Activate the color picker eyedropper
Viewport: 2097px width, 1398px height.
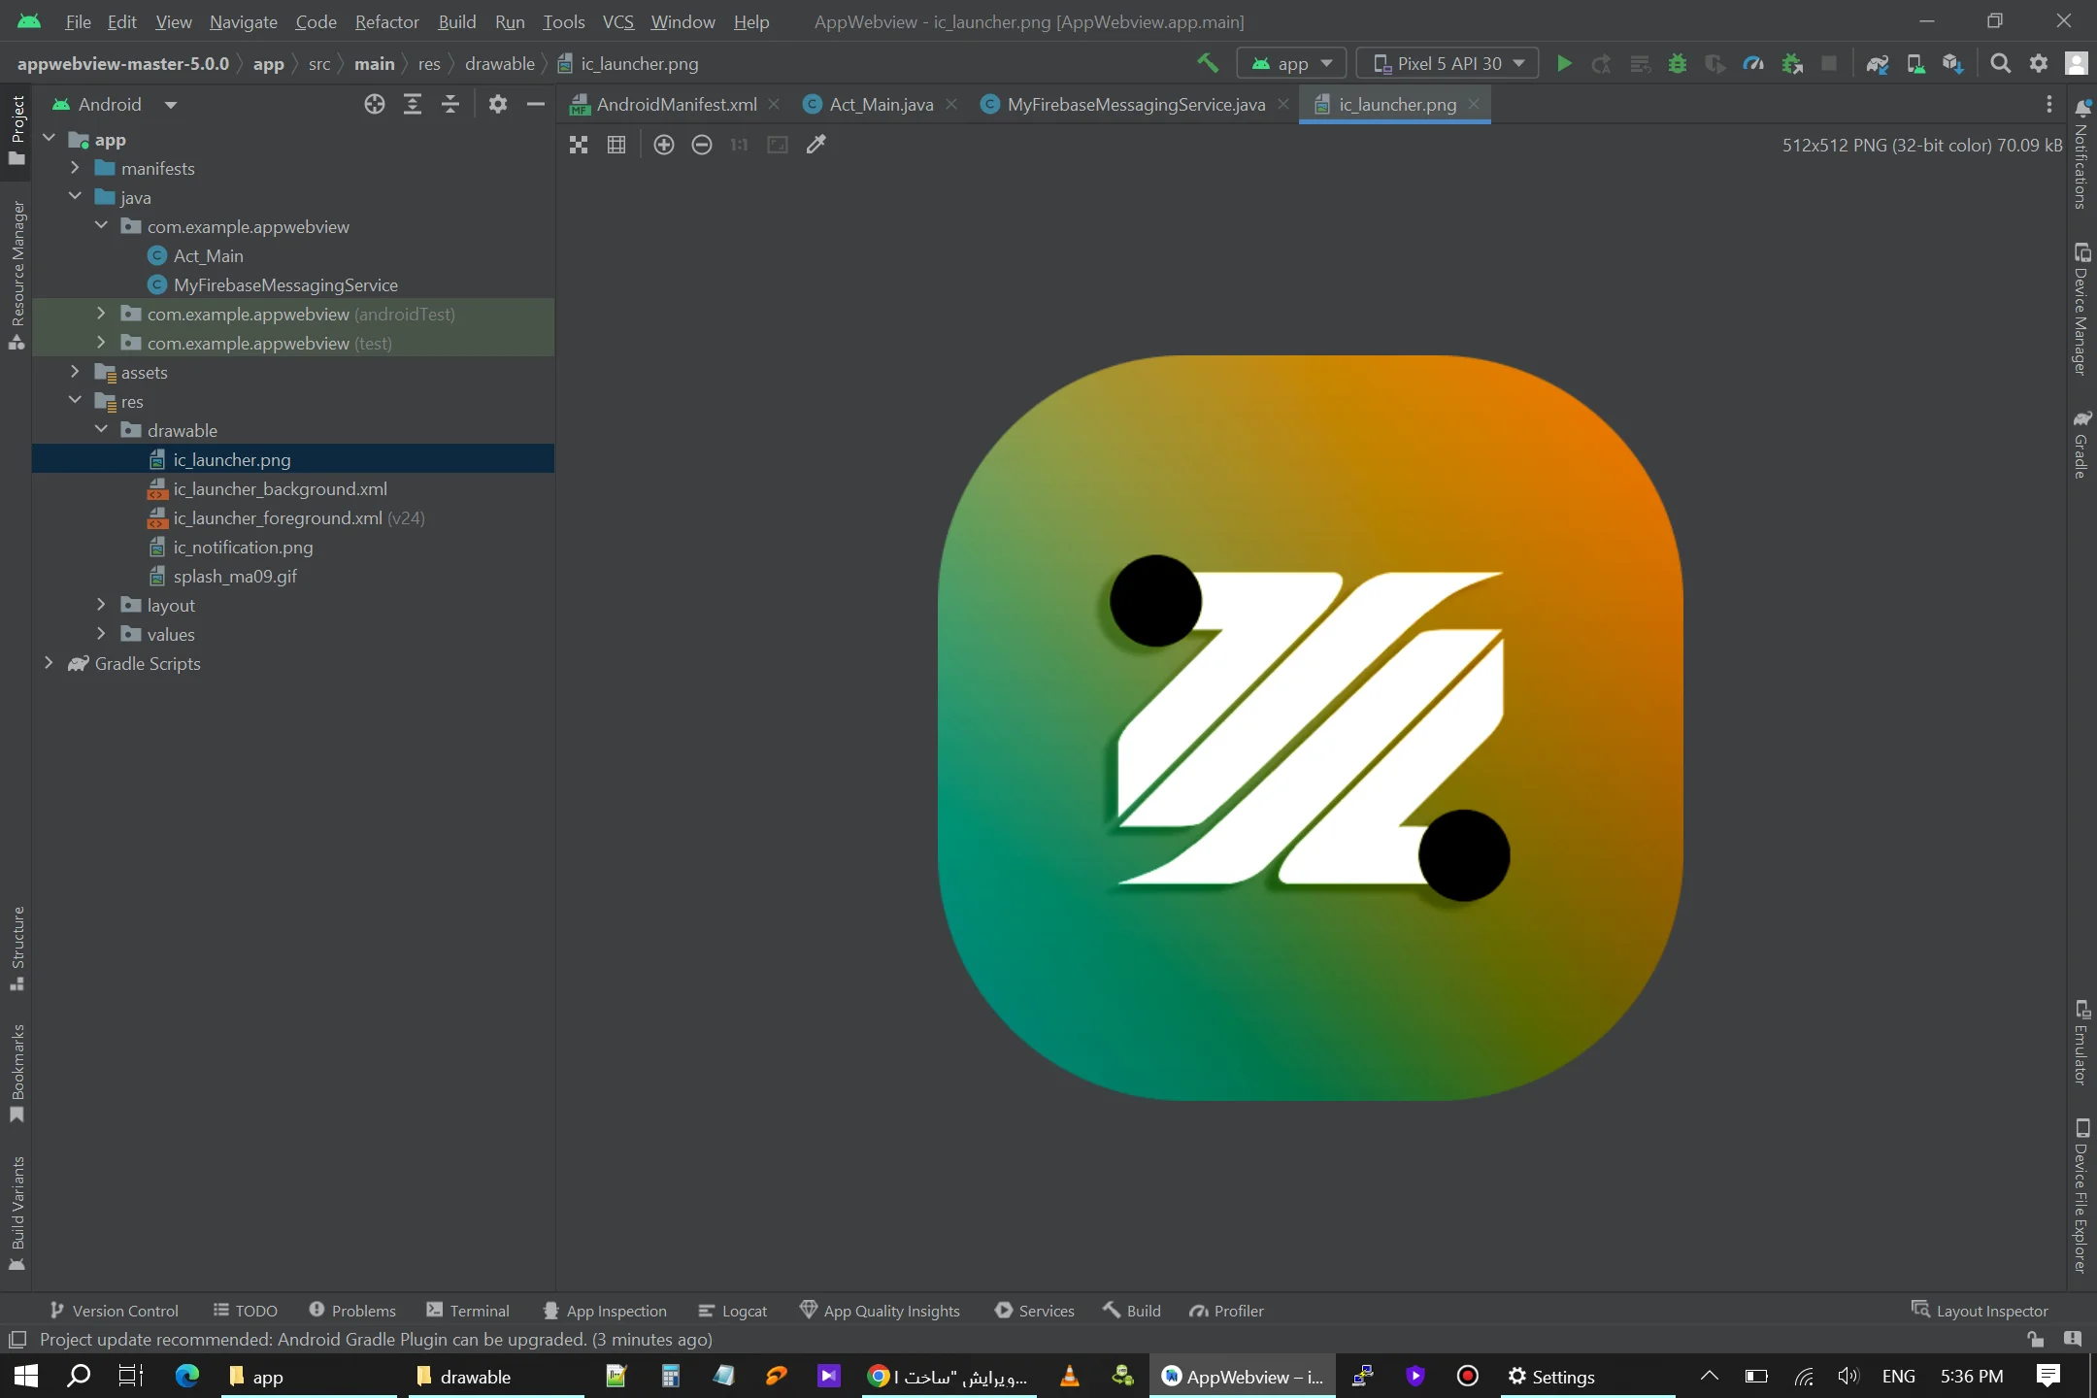(x=816, y=145)
